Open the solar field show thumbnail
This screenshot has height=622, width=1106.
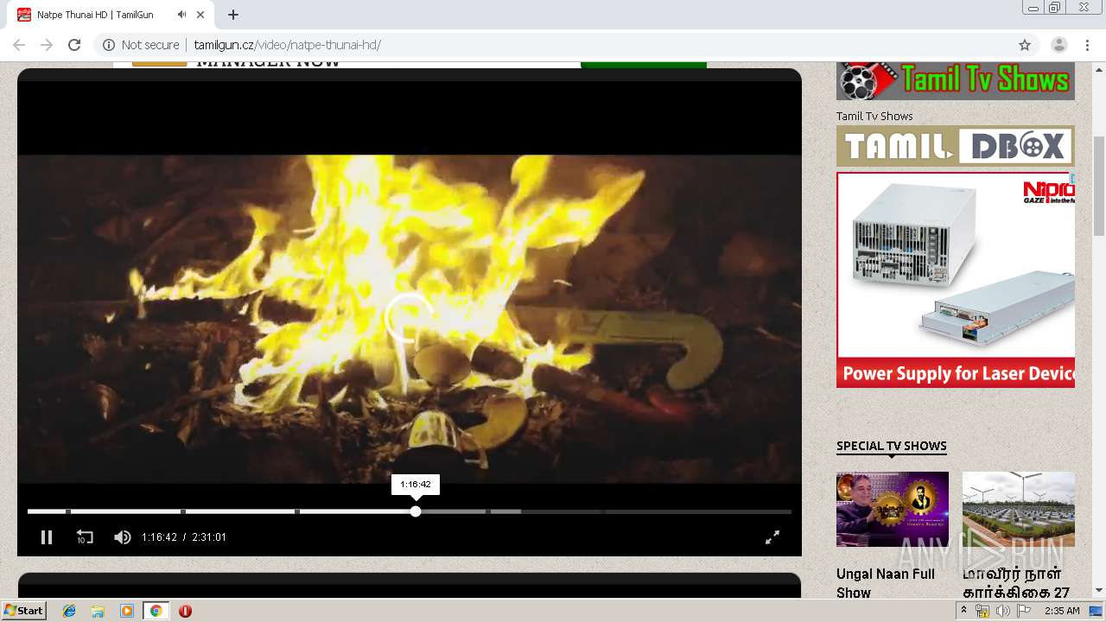pos(1019,509)
